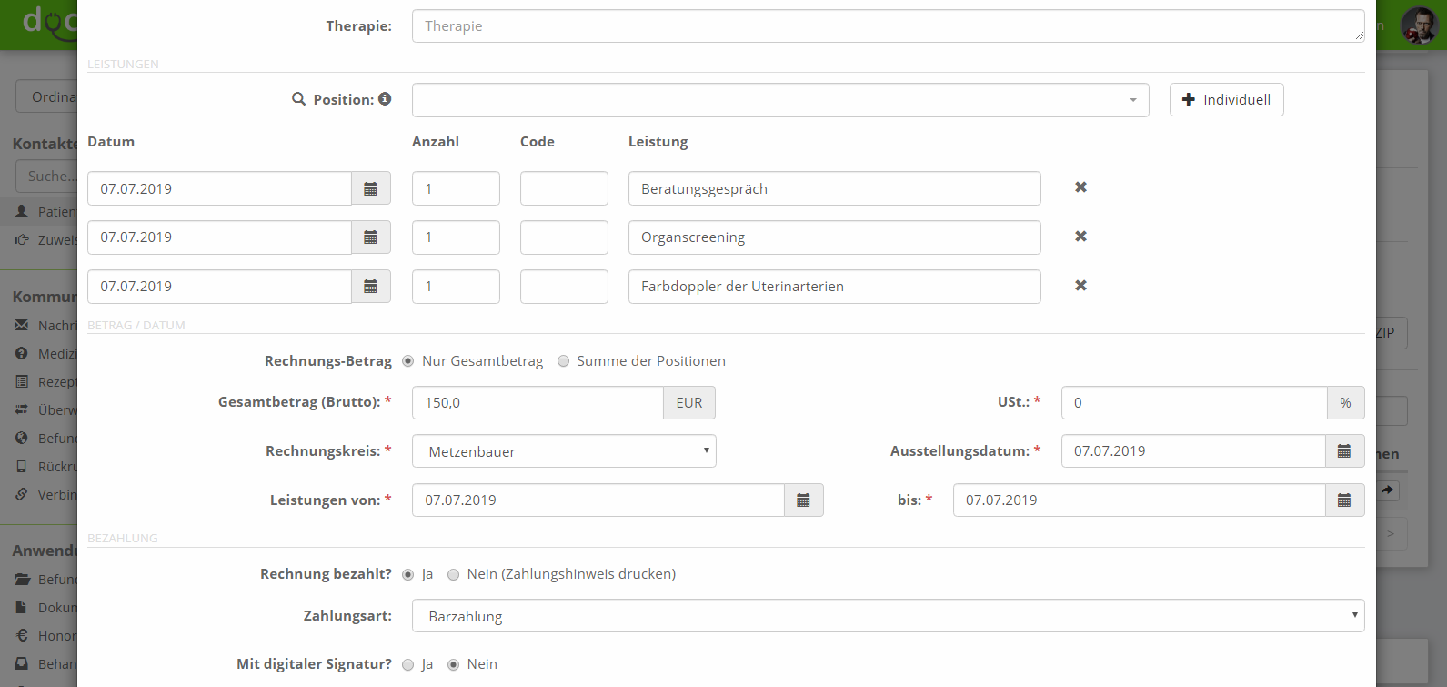The width and height of the screenshot is (1447, 687).
Task: Select Nein for digitale Signatur
Action: pos(453,664)
